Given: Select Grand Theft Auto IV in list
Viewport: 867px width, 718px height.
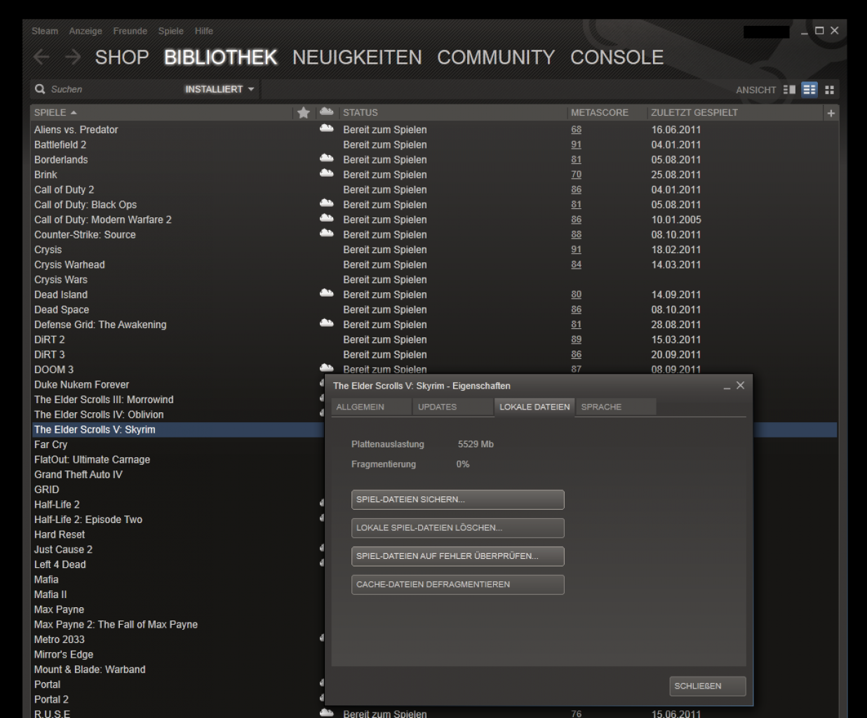Looking at the screenshot, I should (x=79, y=475).
